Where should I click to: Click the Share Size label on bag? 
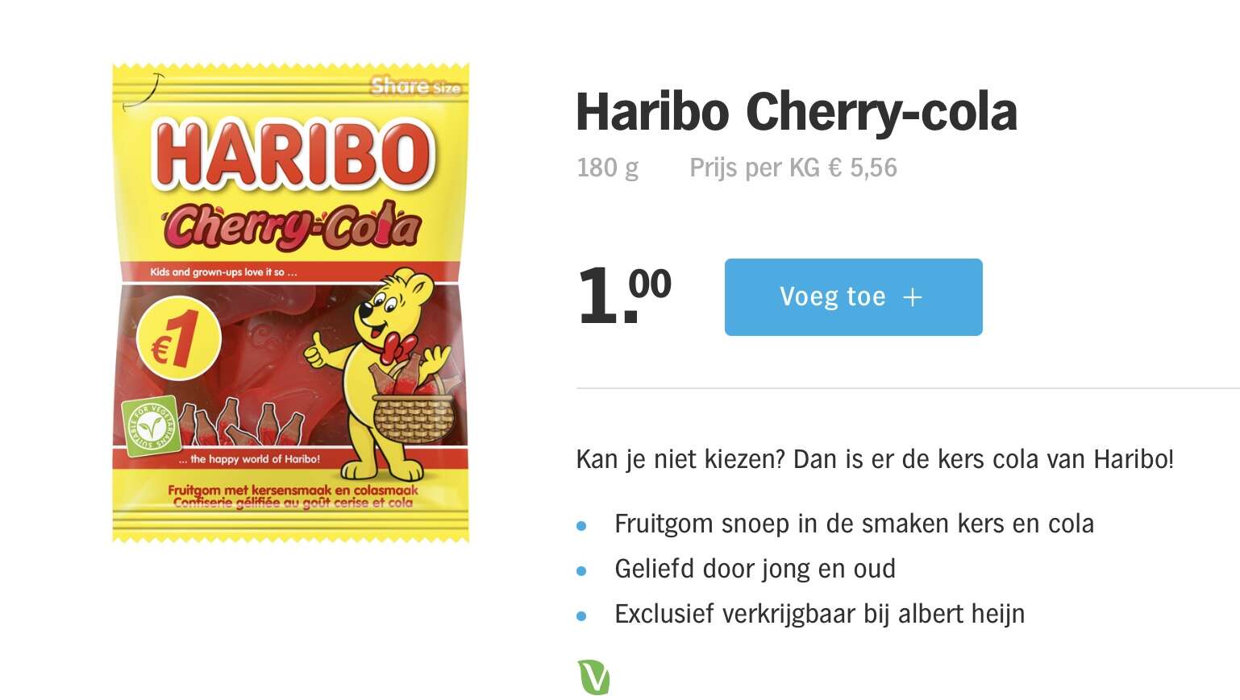pos(415,85)
